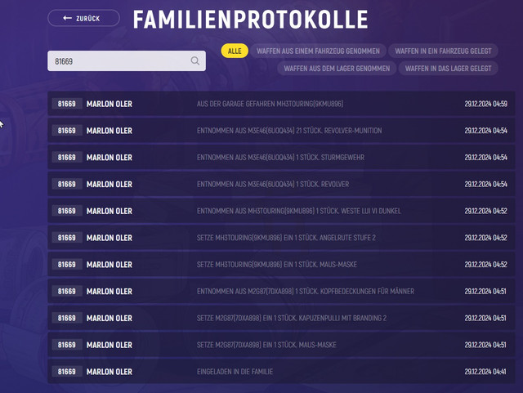Select the Angelrute Stufe 2 entry
Image resolution: width=523 pixels, height=393 pixels.
(x=281, y=238)
